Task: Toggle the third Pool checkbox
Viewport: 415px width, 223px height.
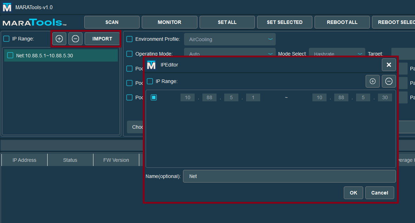Action: [x=129, y=97]
